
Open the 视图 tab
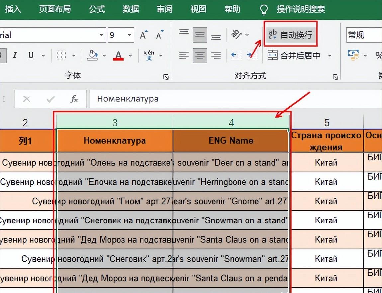198,9
